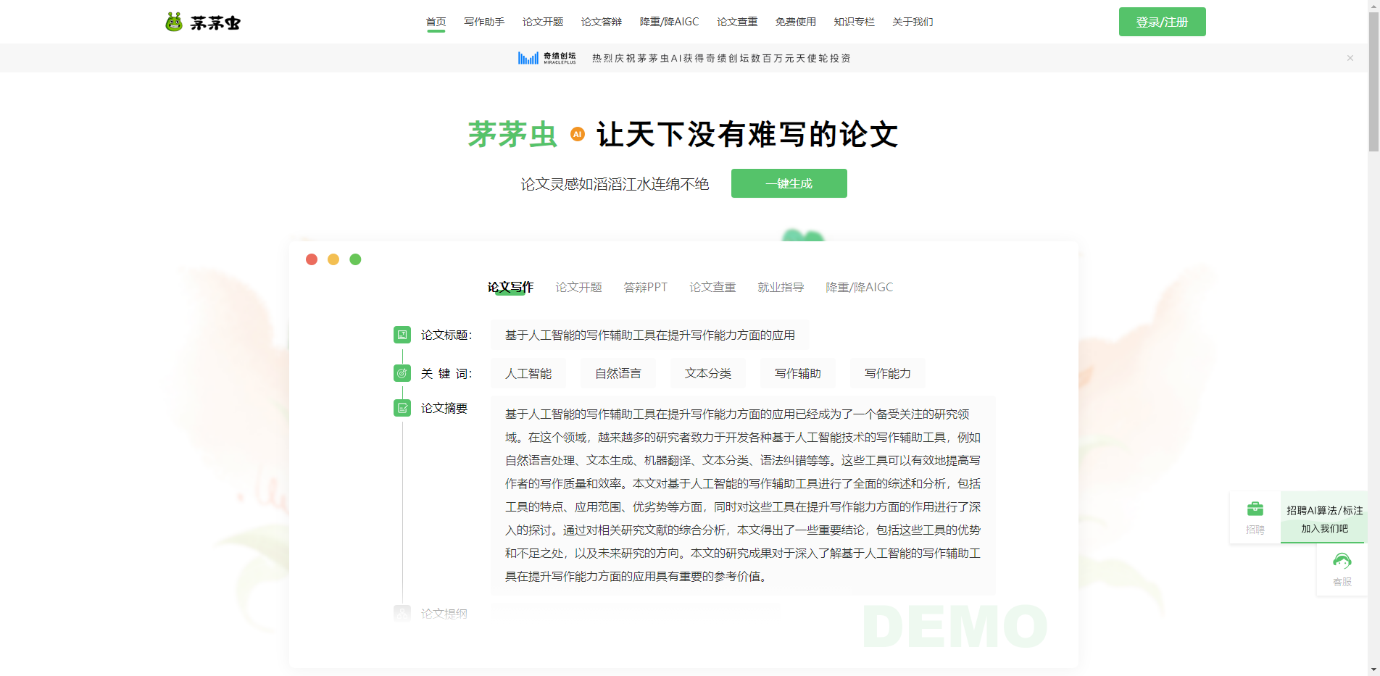Open 客服 customer service headset icon
This screenshot has height=676, width=1380.
point(1342,561)
